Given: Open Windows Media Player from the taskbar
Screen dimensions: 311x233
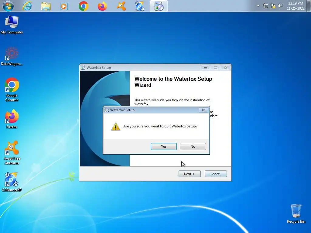Looking at the screenshot, I should click(x=64, y=6).
